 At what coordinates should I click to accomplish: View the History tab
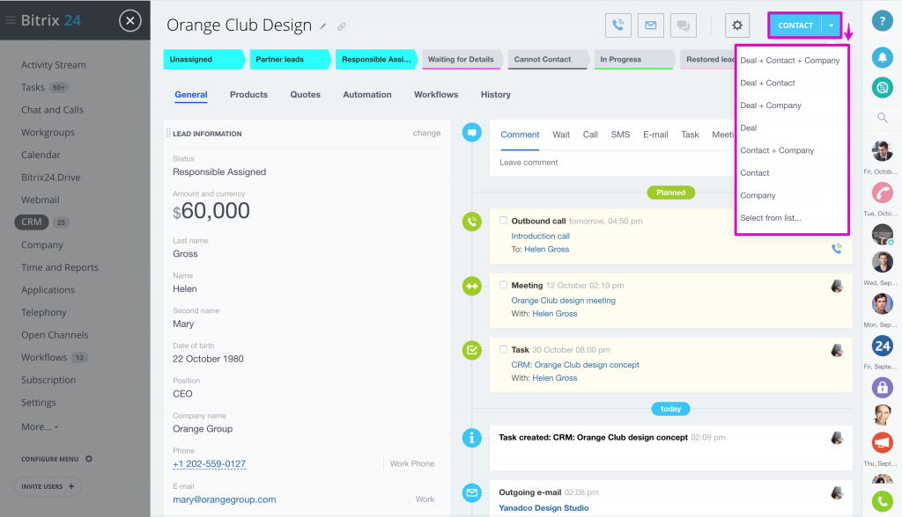pyautogui.click(x=495, y=95)
